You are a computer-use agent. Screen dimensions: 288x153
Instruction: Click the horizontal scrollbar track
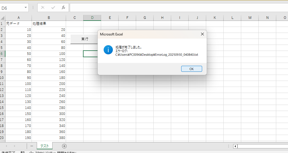(x=263, y=146)
